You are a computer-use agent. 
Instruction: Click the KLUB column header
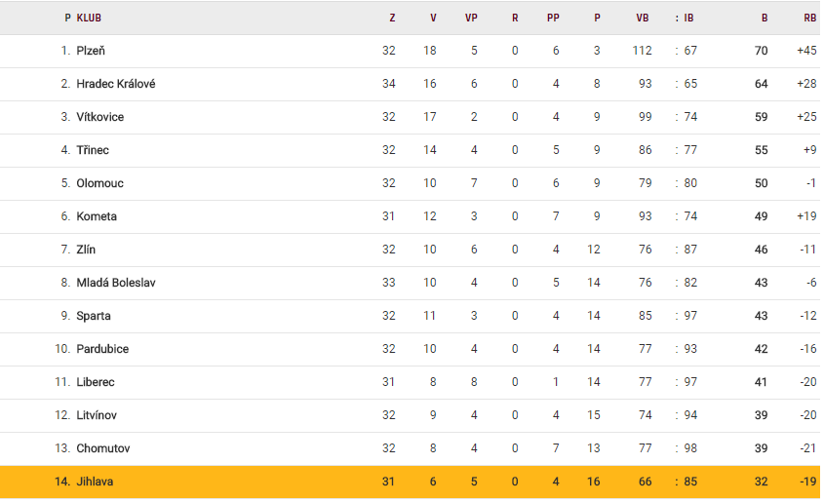[89, 18]
